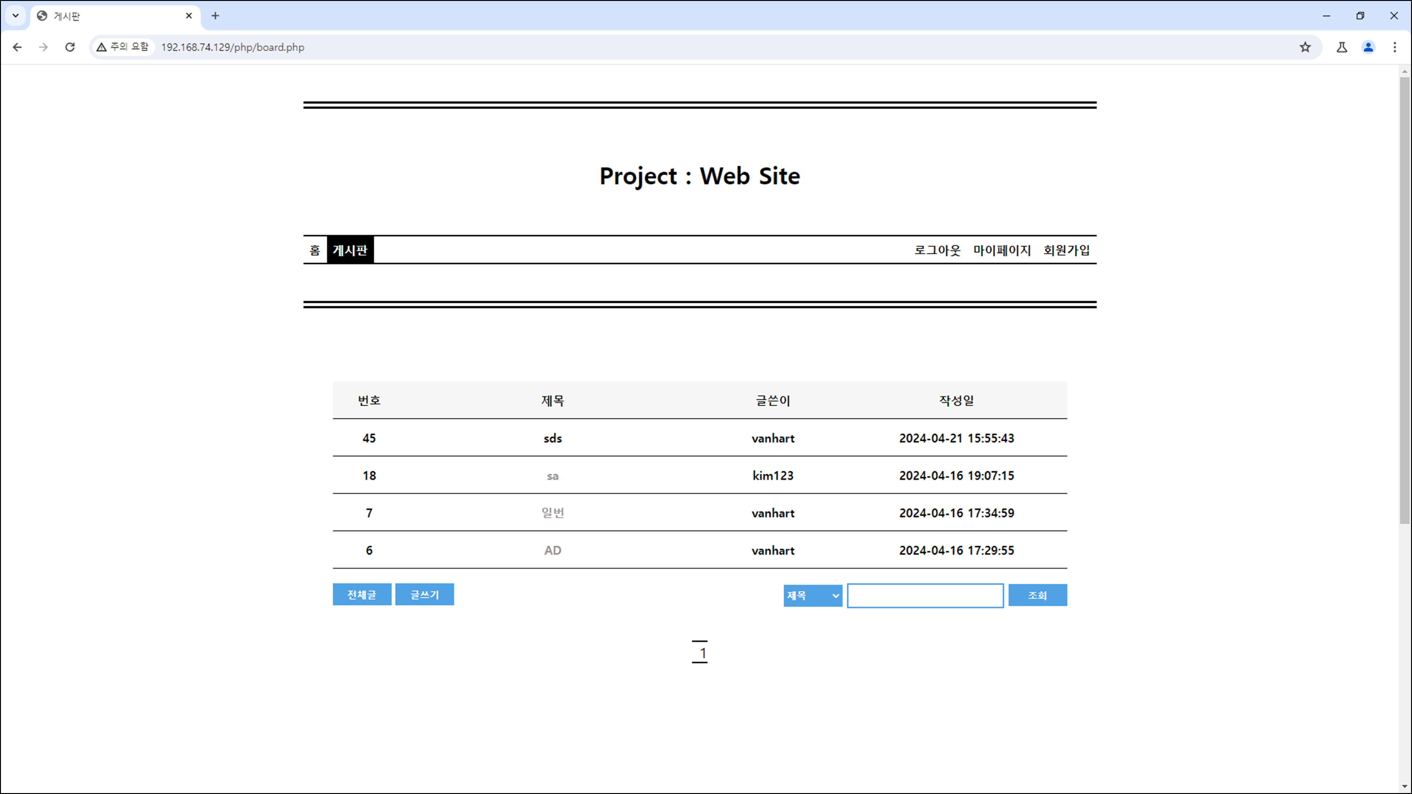Screen dimensions: 1412x794
Task: Open the post titled sds
Action: [552, 438]
